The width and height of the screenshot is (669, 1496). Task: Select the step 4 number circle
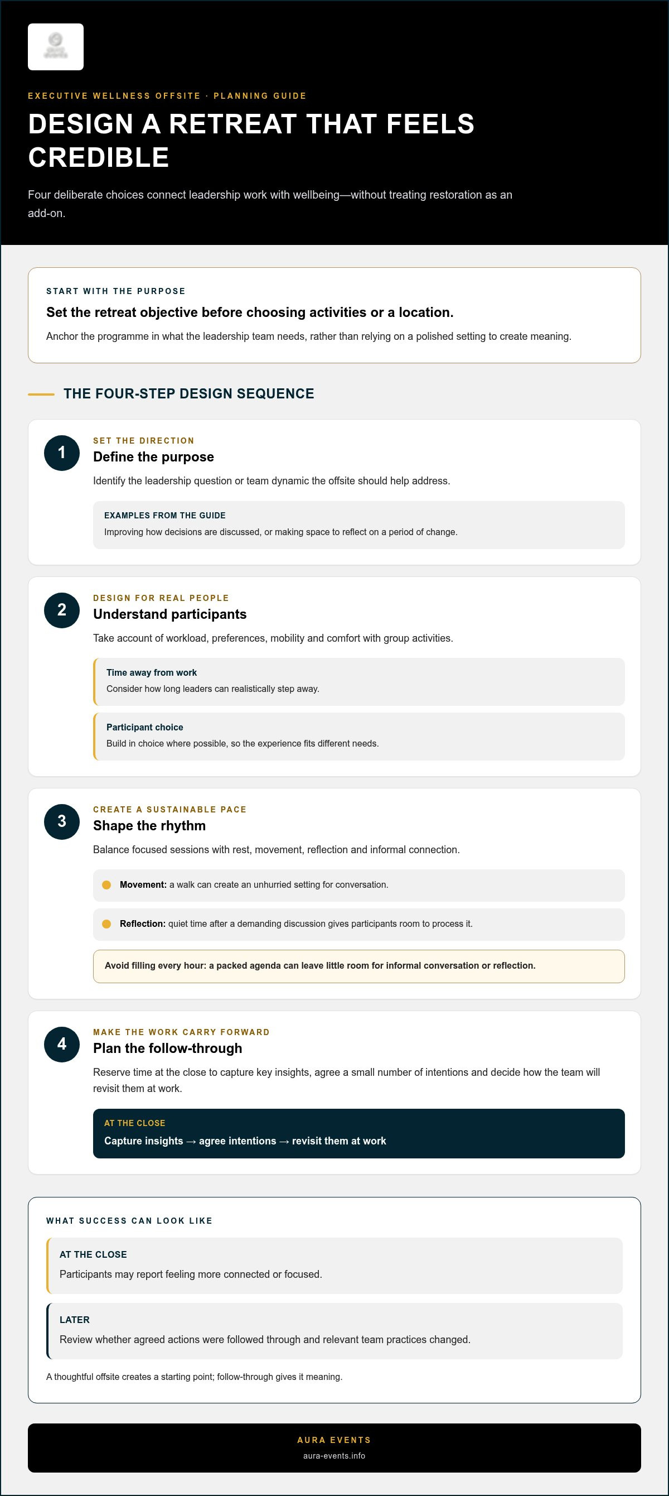click(x=61, y=1044)
